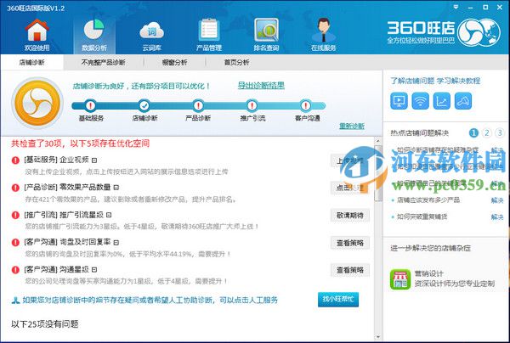Click the alert icon beside 企业视频
Screen dimensions: 510x343
click(x=15, y=160)
